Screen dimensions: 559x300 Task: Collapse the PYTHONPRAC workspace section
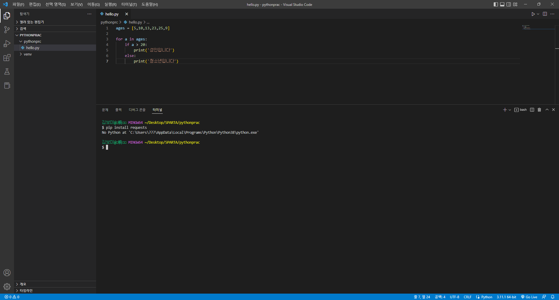click(55, 35)
